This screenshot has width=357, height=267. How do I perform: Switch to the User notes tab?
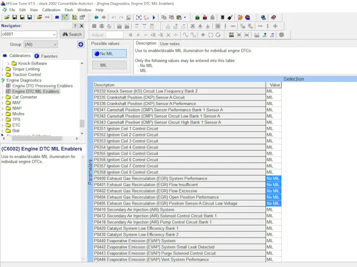[x=169, y=43]
